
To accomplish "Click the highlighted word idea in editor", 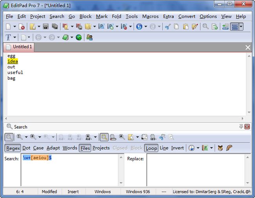I will [13, 61].
